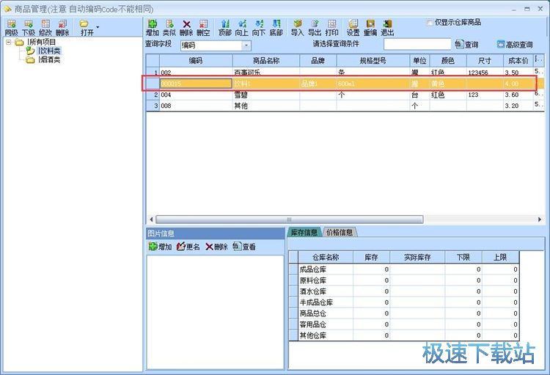
Task: Click the red X 删除 product icon
Action: click(186, 28)
